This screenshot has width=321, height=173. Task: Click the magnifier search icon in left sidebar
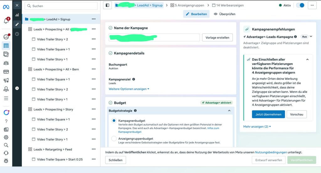(6, 145)
